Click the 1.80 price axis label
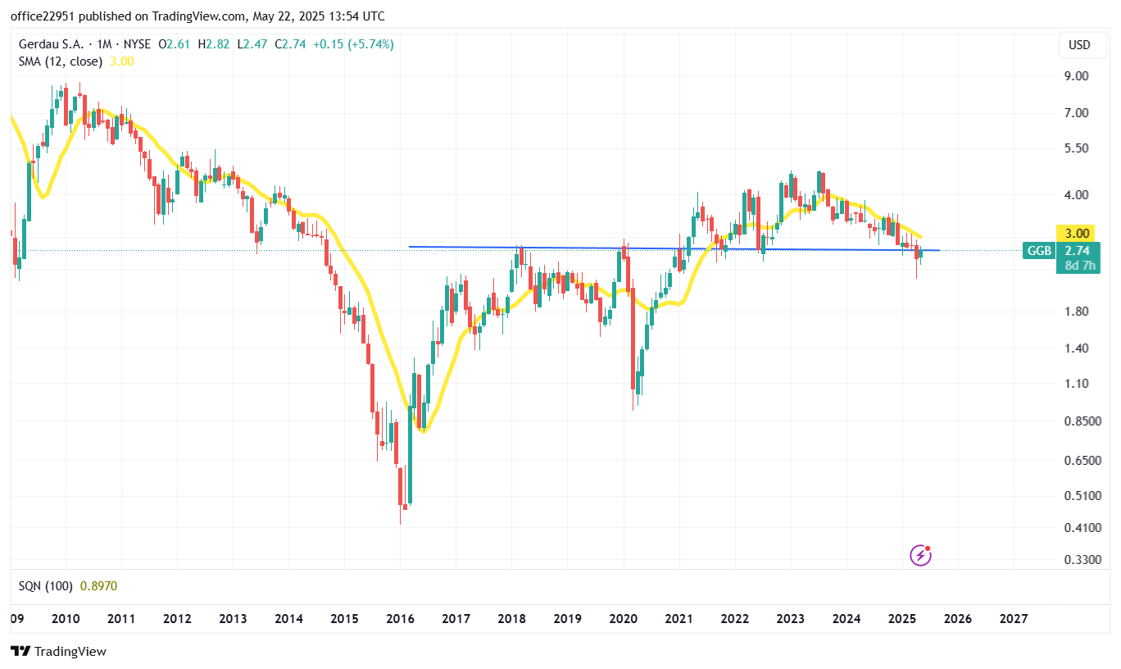 [x=1076, y=312]
